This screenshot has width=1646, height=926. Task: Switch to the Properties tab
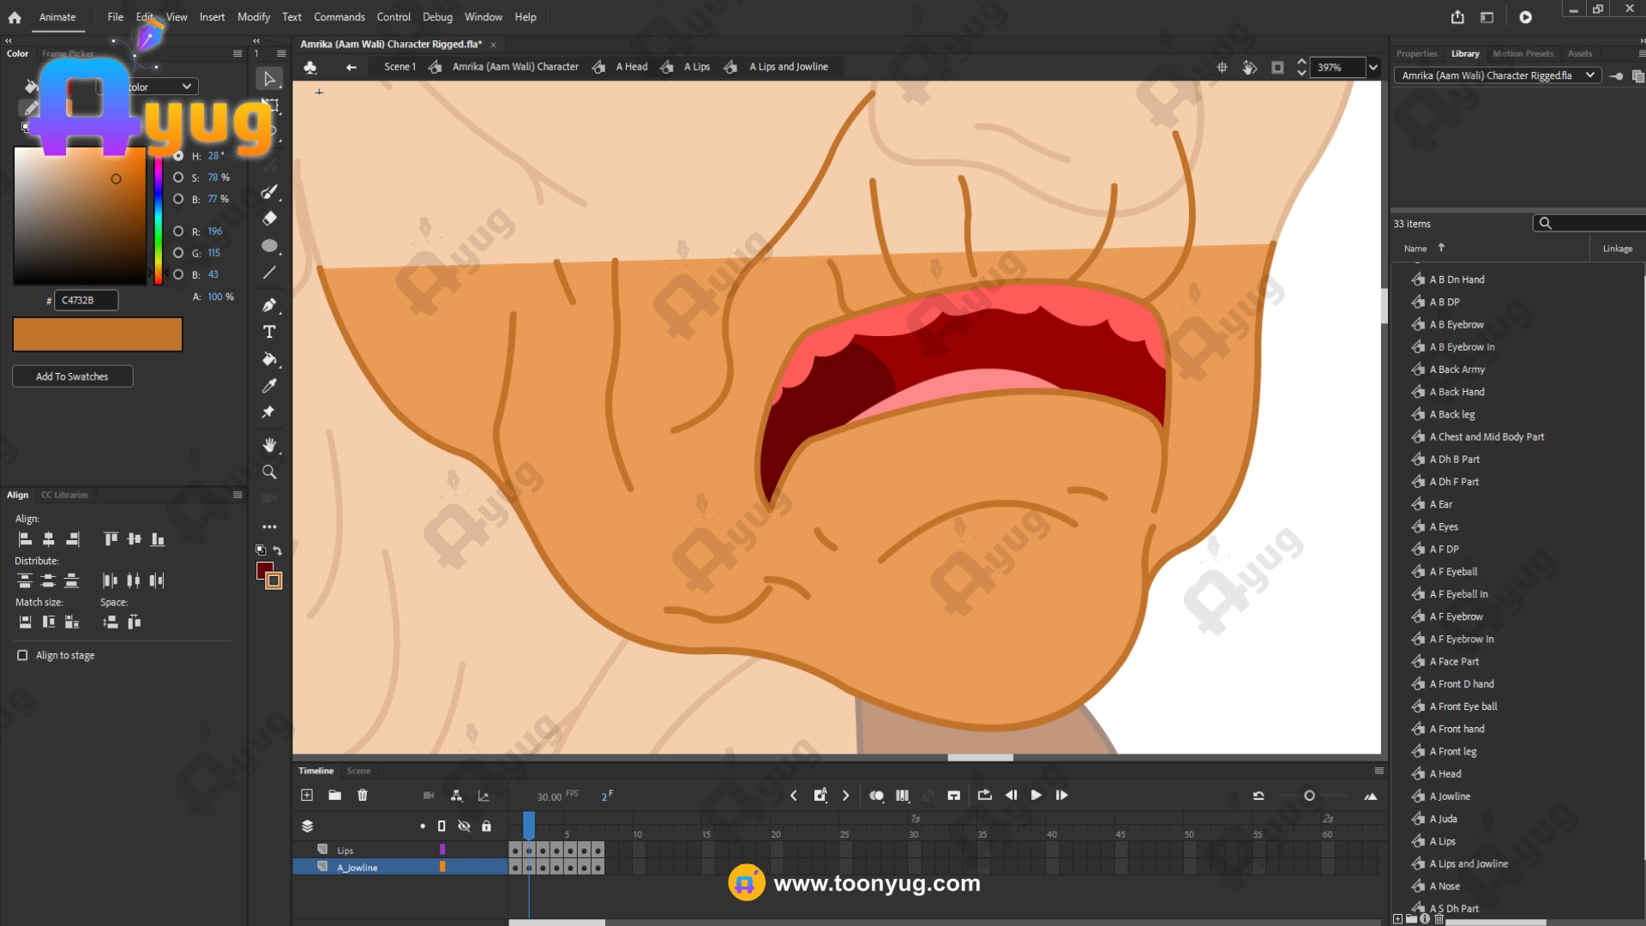coord(1416,53)
